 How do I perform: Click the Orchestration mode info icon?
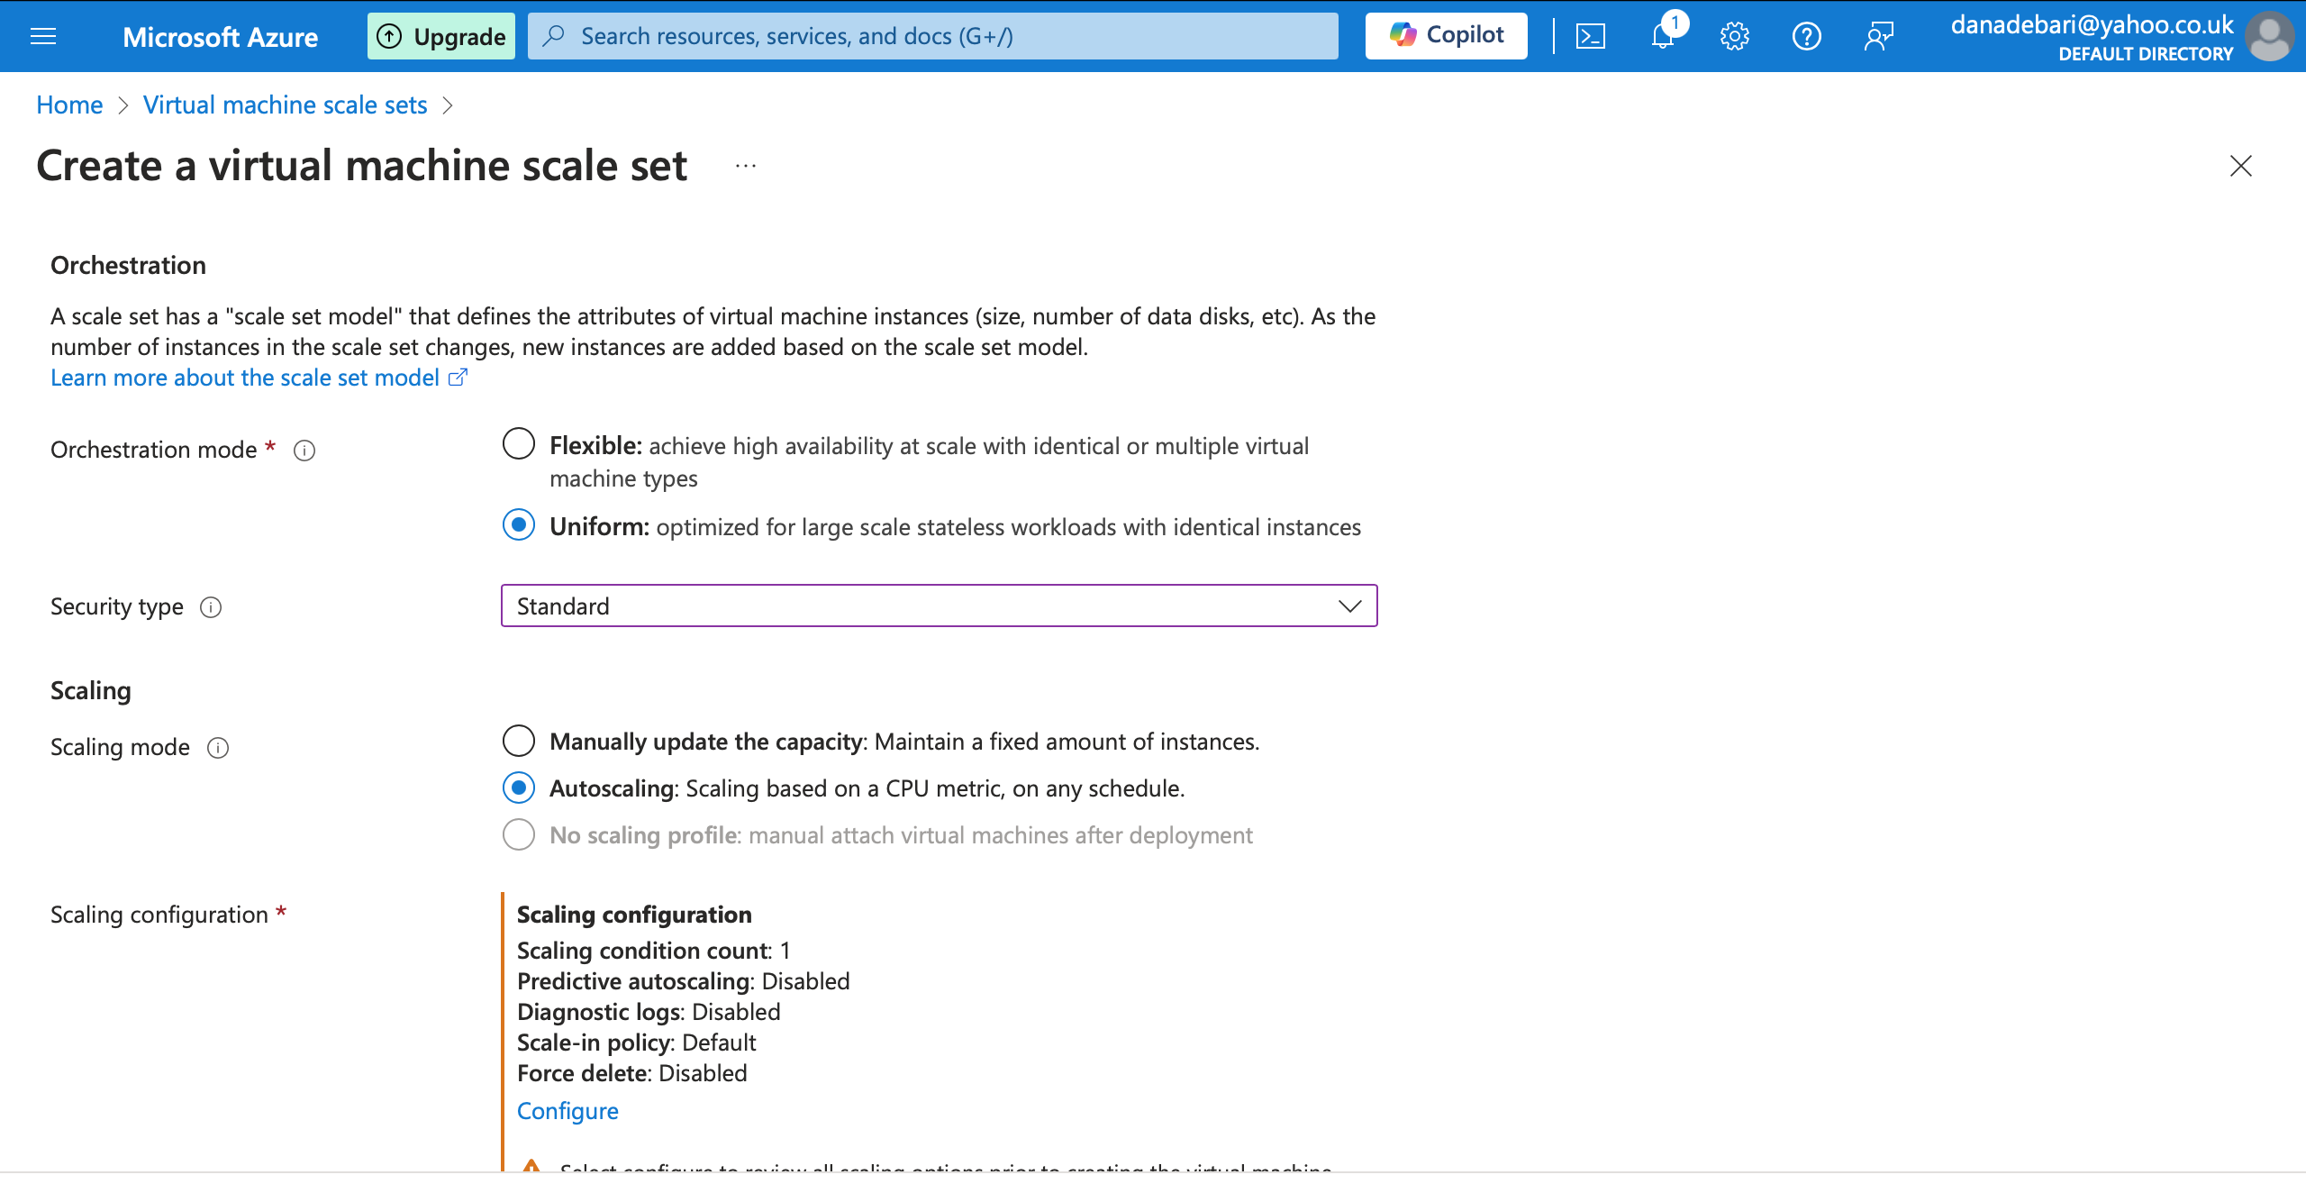304,451
